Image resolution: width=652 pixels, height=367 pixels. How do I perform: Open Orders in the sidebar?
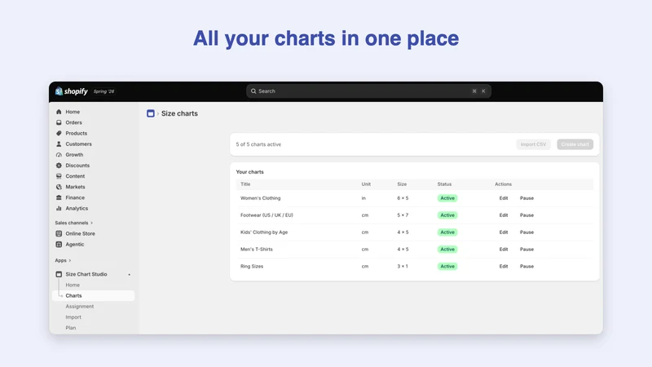pos(73,122)
